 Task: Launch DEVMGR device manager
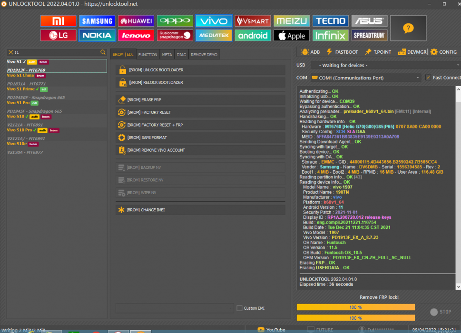point(412,52)
